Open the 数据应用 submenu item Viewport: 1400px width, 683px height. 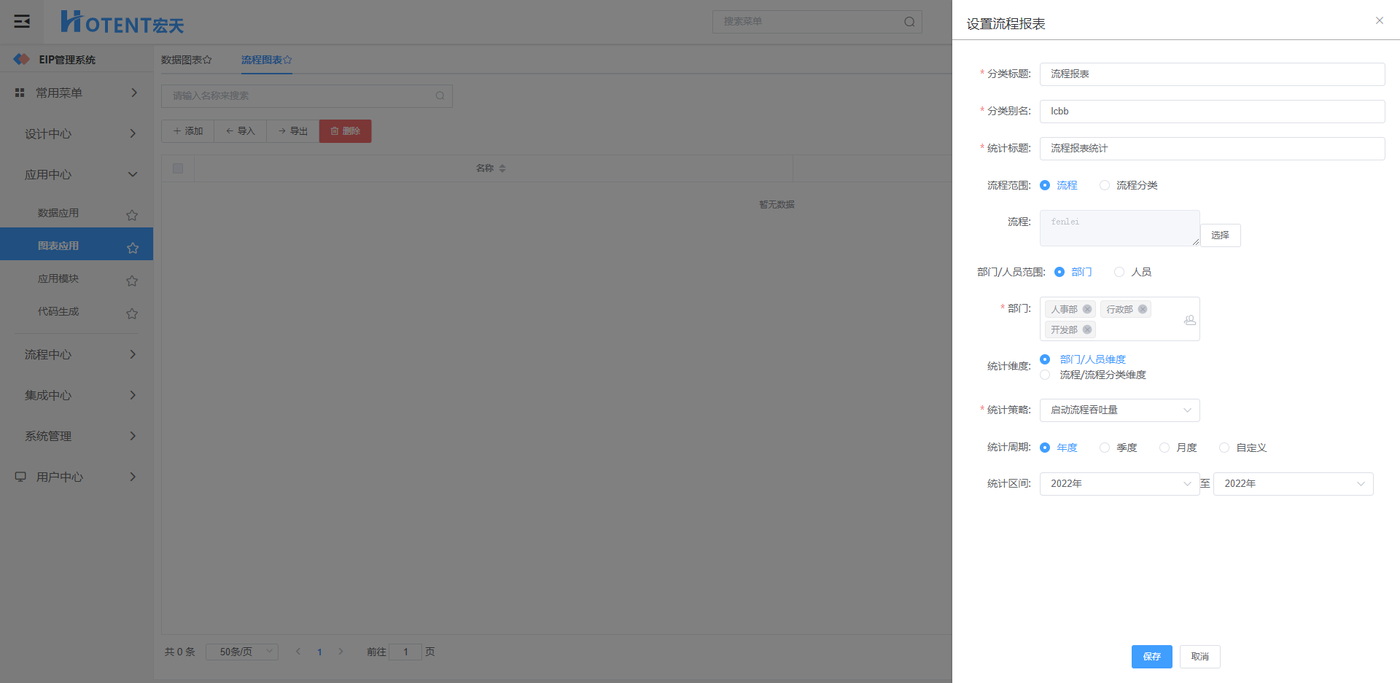58,213
